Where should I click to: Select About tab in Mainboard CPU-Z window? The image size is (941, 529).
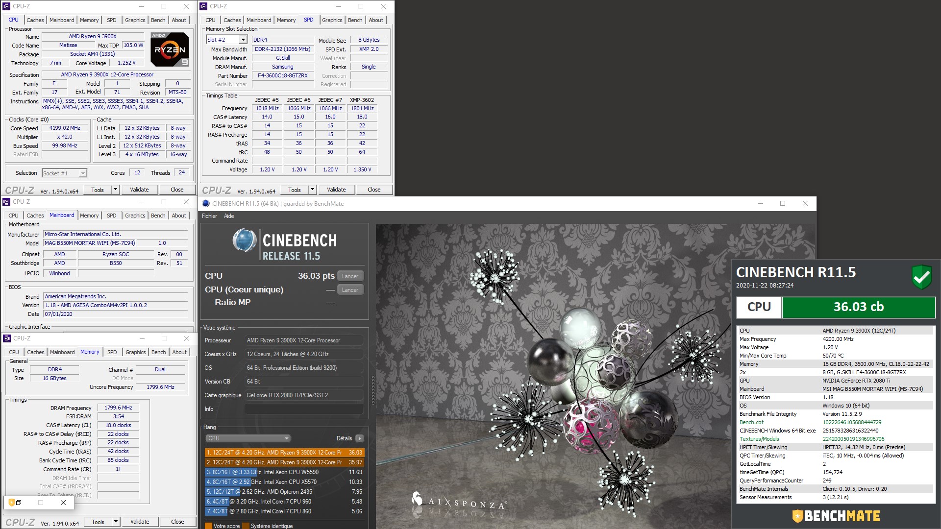pyautogui.click(x=179, y=216)
